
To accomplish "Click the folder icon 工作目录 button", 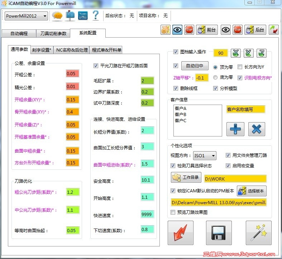I will [186, 177].
